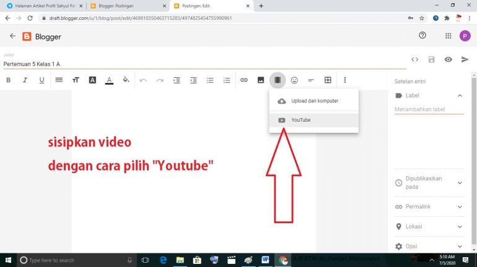Click the post title field
The width and height of the screenshot is (477, 267).
point(204,64)
